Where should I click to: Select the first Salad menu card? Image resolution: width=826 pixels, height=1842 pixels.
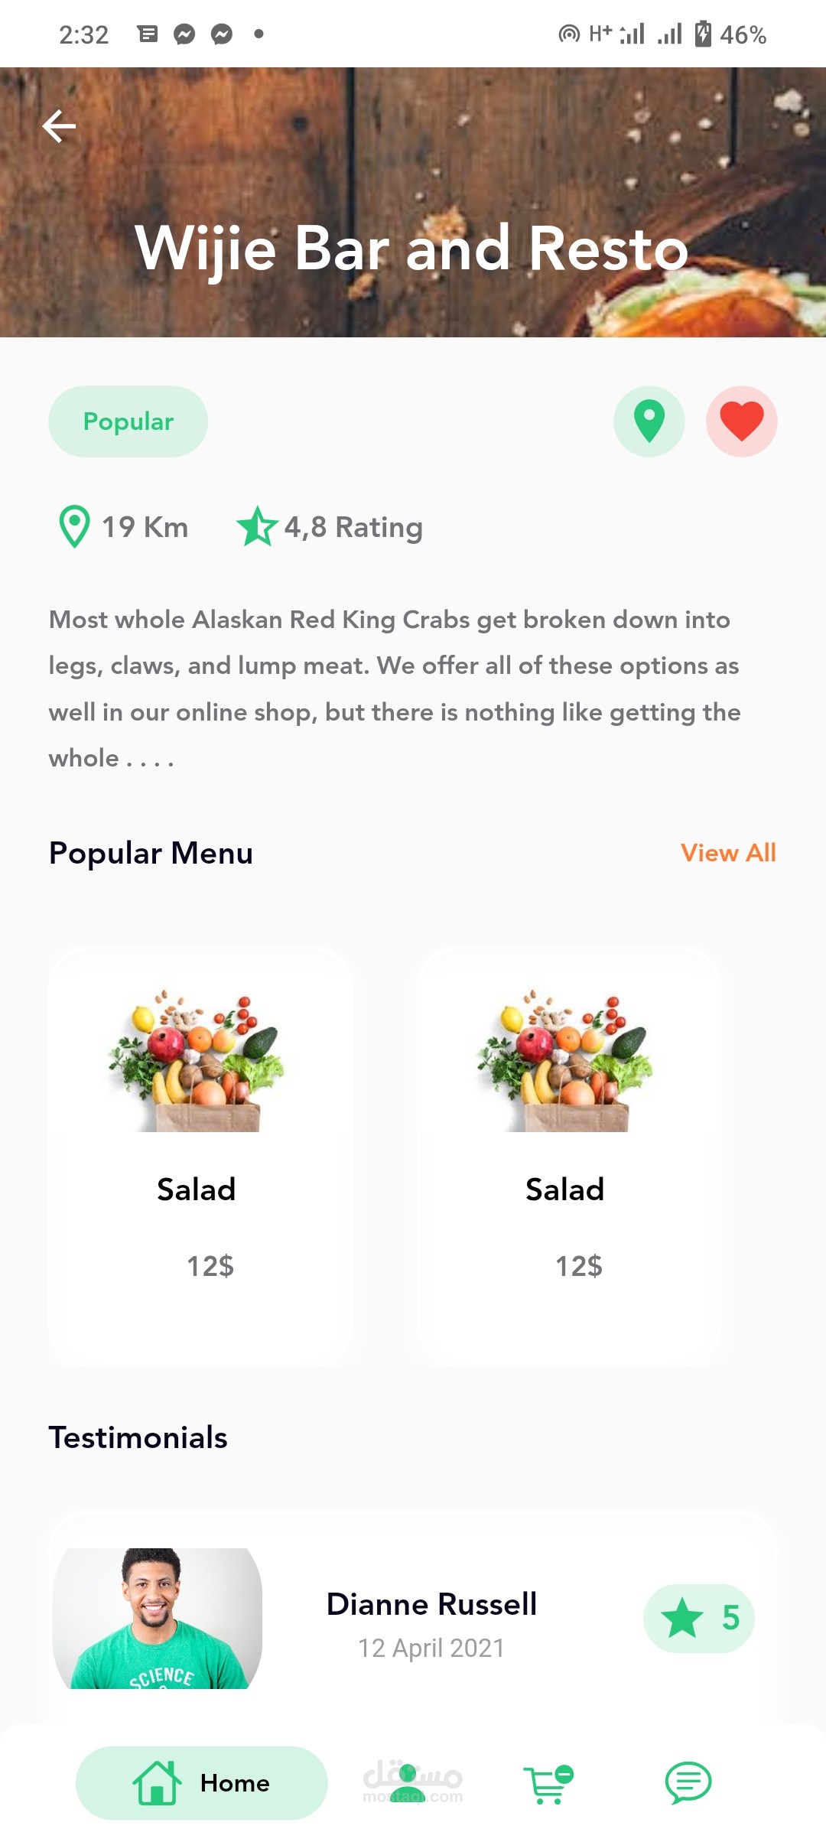tap(200, 1155)
